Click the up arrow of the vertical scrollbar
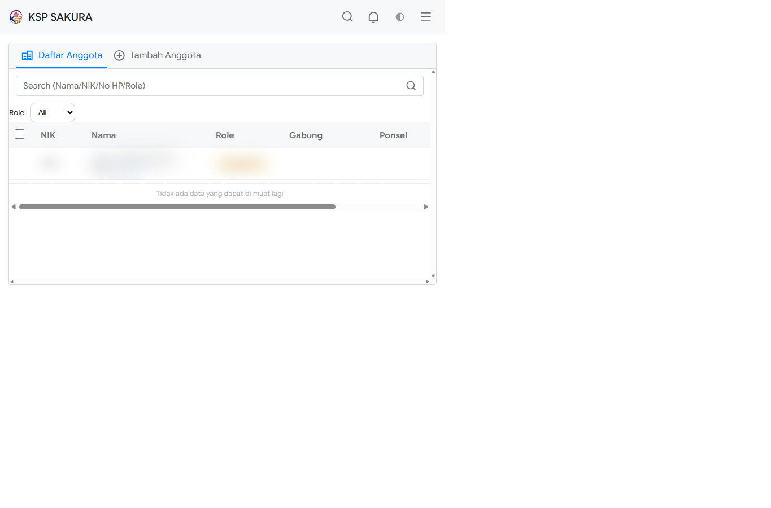The image size is (771, 508). click(433, 72)
